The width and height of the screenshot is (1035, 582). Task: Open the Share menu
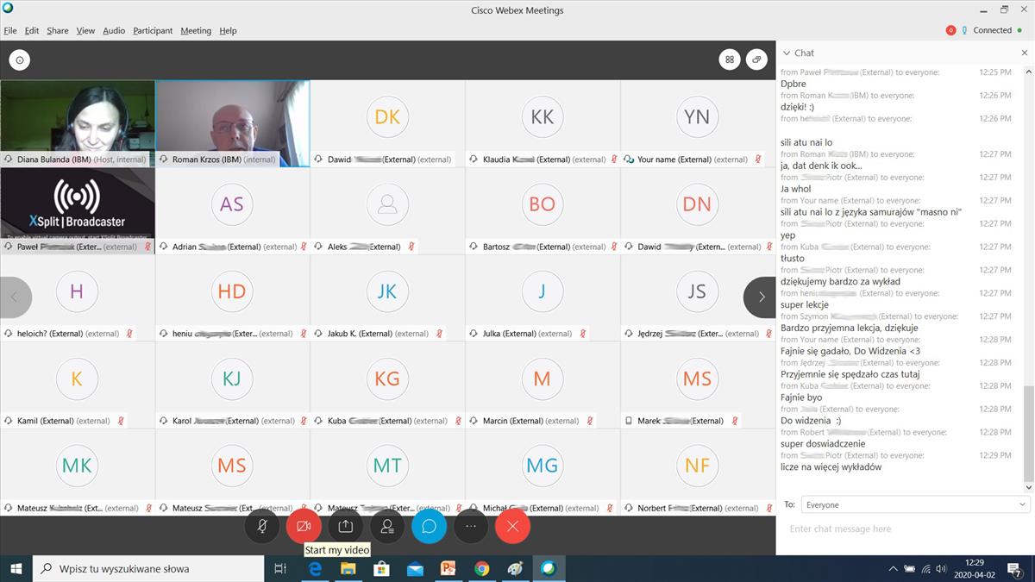coord(58,30)
